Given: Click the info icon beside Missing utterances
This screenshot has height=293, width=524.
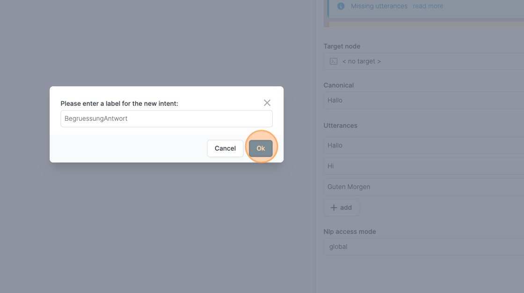Looking at the screenshot, I should (x=341, y=6).
